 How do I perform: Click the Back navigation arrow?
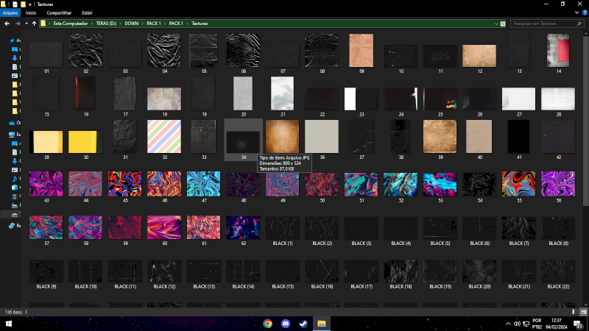(6, 24)
